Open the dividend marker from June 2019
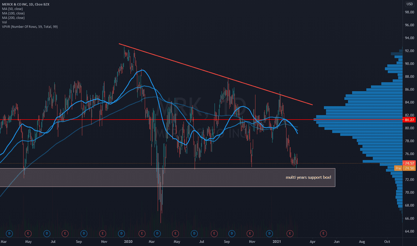The image size is (417, 246). pyautogui.click(x=47, y=233)
